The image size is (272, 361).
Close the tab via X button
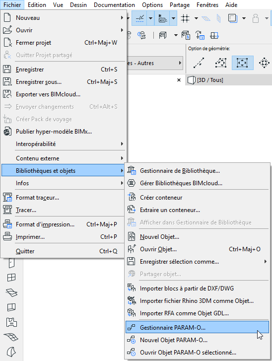pyautogui.click(x=179, y=80)
